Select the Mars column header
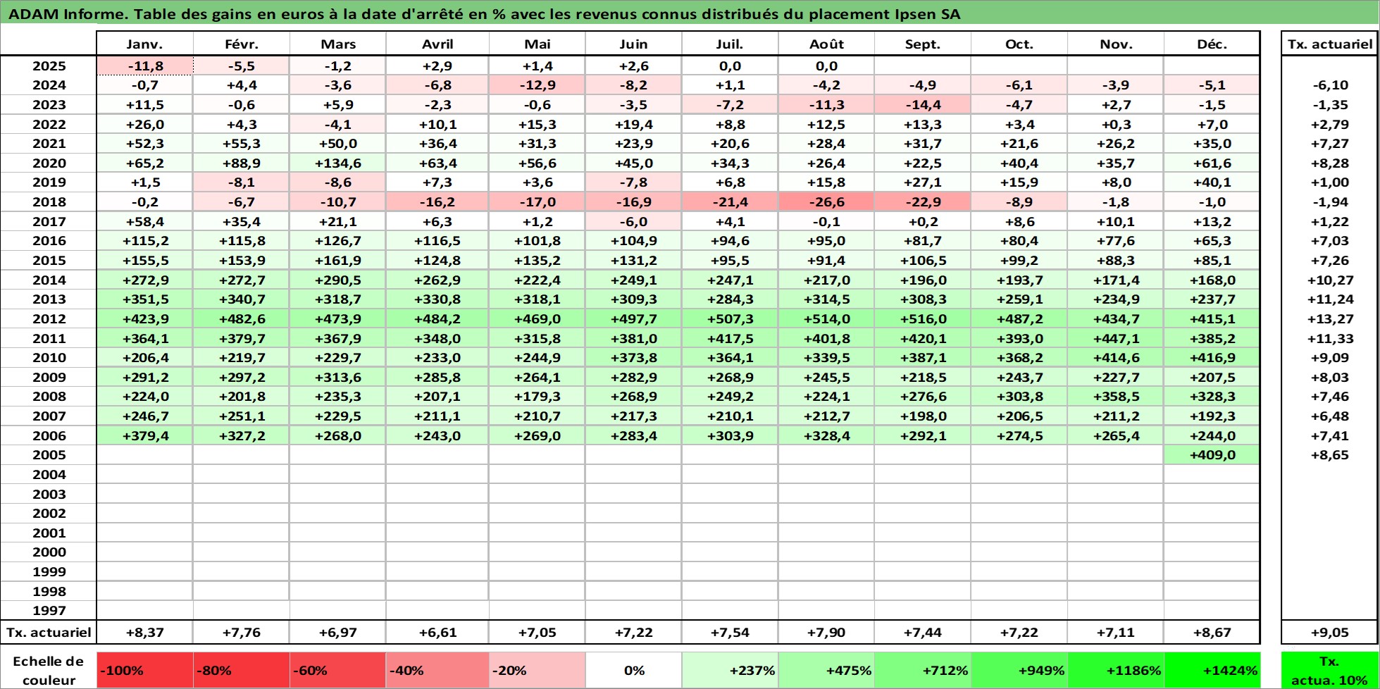 pyautogui.click(x=337, y=44)
